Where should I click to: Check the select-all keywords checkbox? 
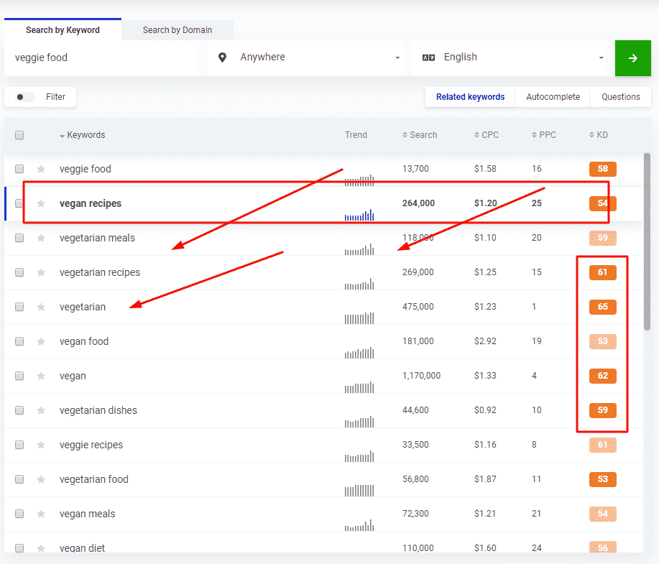(19, 135)
